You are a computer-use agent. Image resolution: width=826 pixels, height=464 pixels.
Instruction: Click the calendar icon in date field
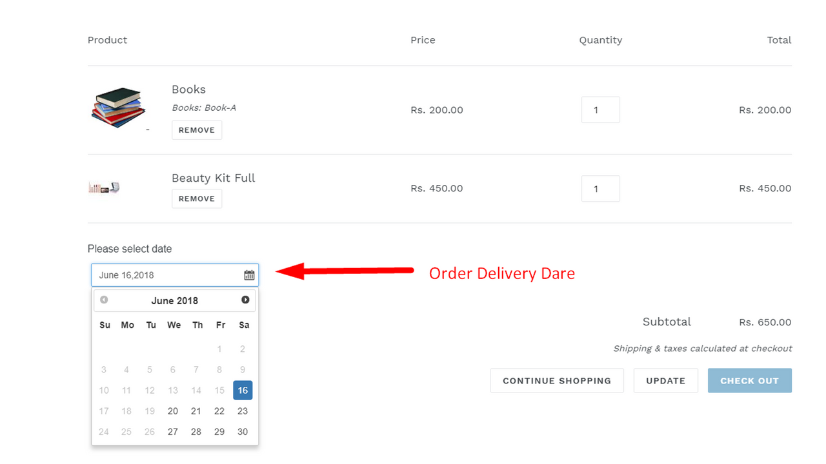coord(249,275)
